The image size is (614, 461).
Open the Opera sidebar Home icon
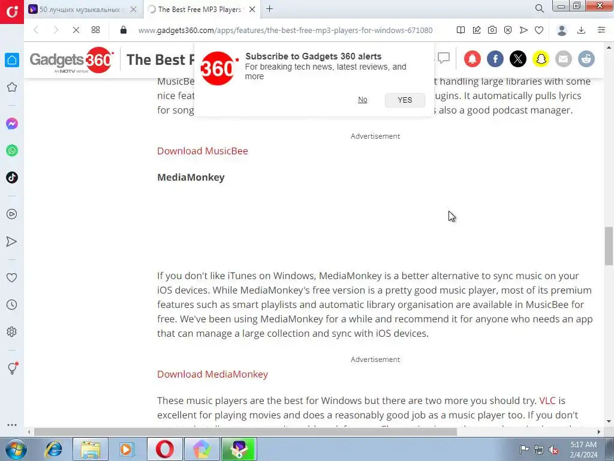12,60
